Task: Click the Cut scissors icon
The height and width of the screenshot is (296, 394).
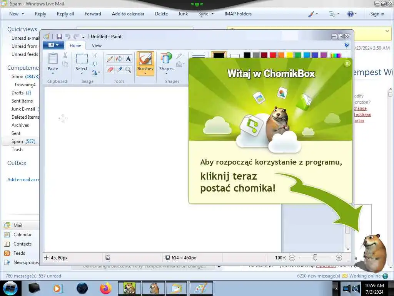Action: (65, 55)
